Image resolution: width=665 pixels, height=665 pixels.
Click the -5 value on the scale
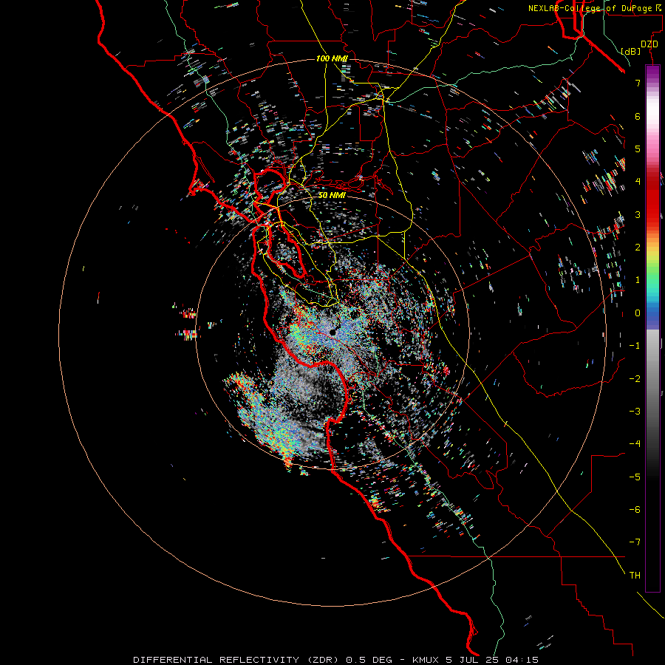[635, 477]
